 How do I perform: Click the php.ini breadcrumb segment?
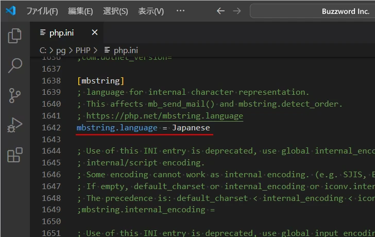pos(126,50)
